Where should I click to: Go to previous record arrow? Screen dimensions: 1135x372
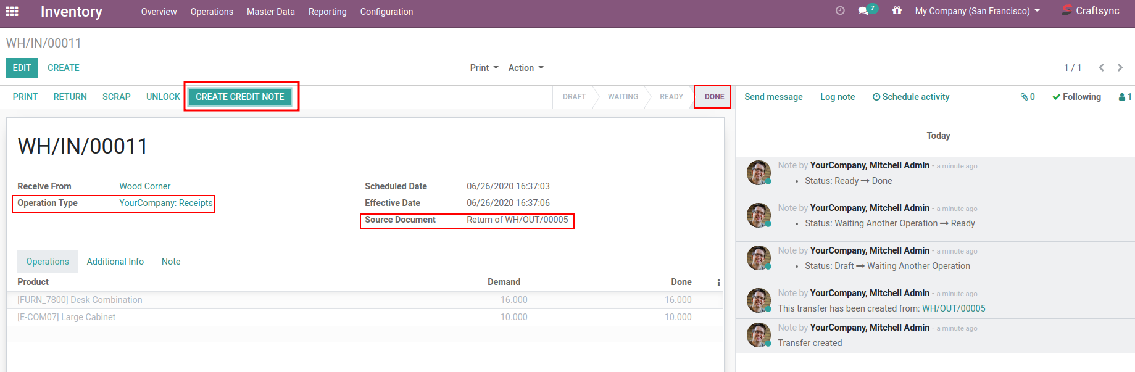pos(1101,68)
